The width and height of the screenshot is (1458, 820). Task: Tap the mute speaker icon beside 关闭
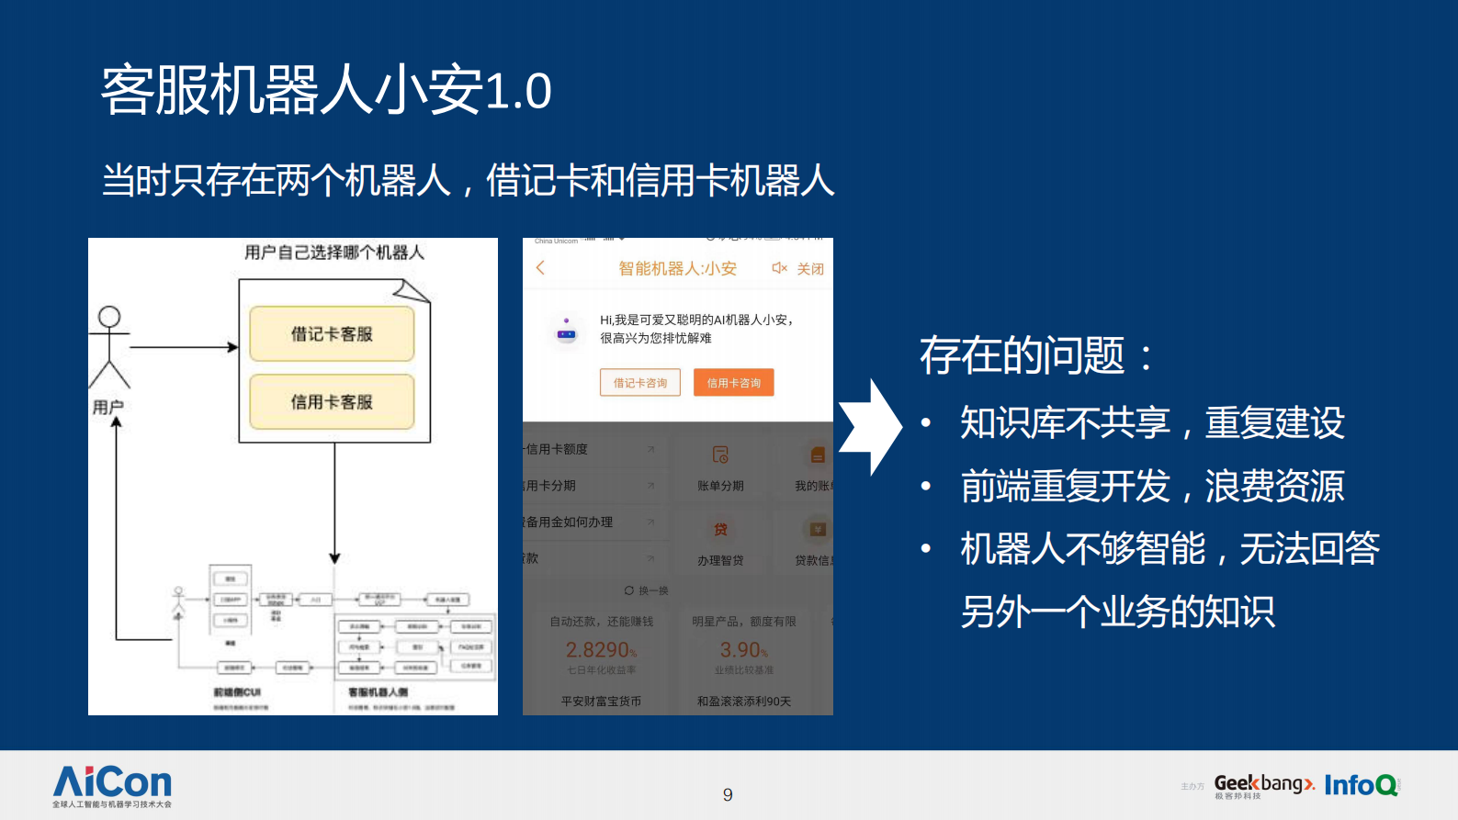click(x=779, y=268)
